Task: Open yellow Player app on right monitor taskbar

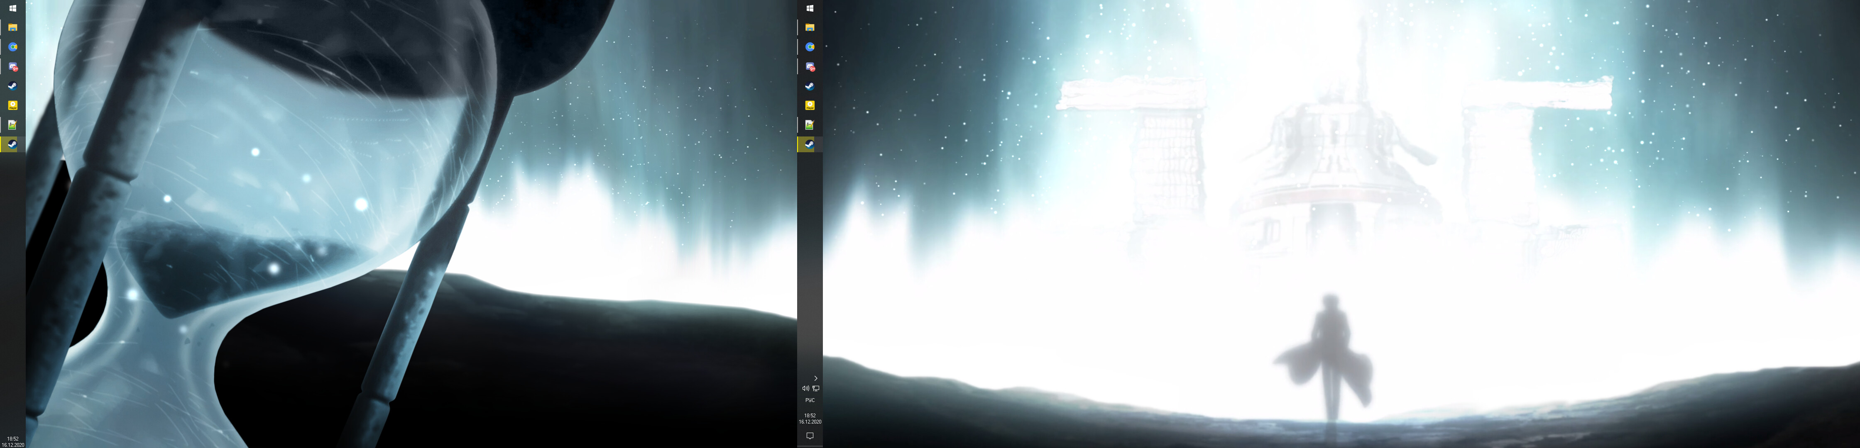Action: tap(810, 105)
